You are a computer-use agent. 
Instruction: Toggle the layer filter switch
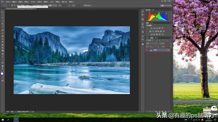point(170,40)
